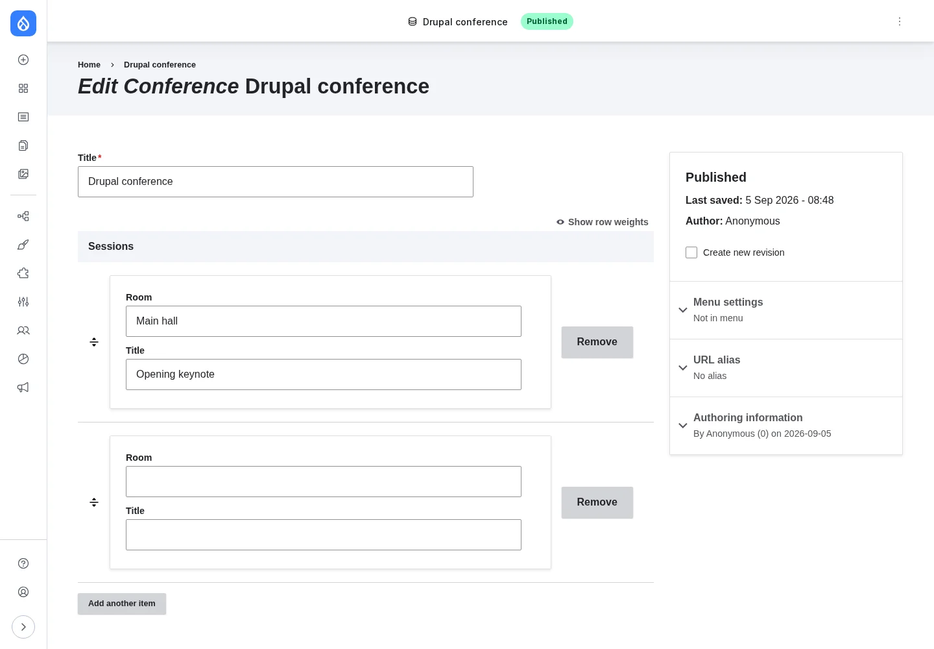Open the Appearance paintbrush icon in sidebar
The width and height of the screenshot is (934, 649).
tap(23, 245)
